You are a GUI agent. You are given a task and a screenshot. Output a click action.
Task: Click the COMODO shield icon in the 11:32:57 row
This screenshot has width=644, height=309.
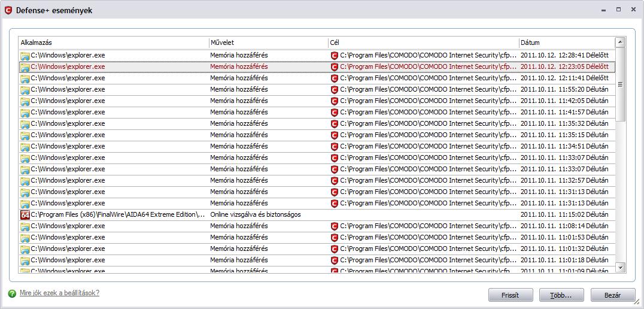[335, 181]
